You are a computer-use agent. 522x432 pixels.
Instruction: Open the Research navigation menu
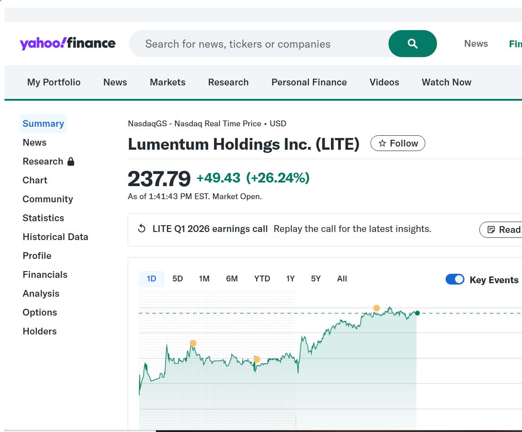pyautogui.click(x=228, y=82)
